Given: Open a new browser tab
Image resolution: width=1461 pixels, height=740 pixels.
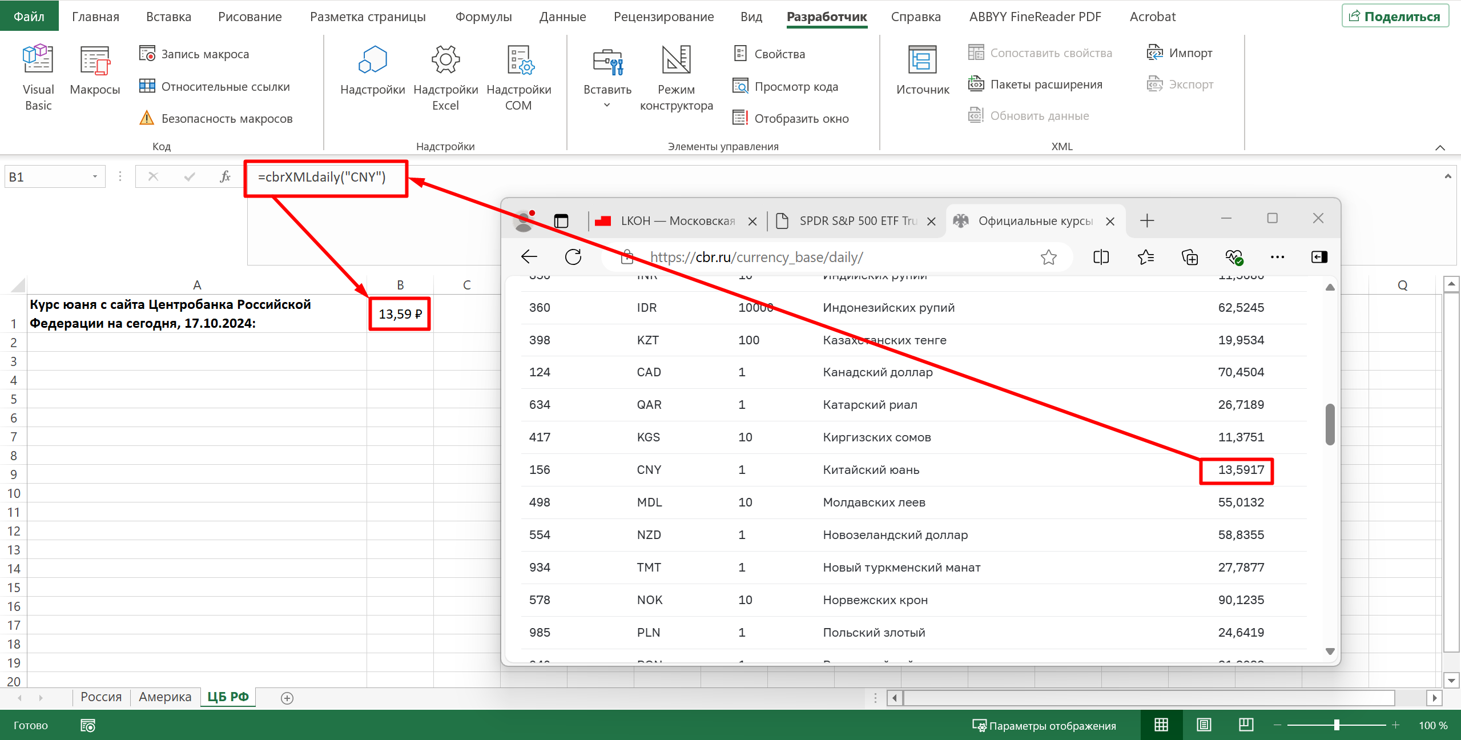Looking at the screenshot, I should tap(1146, 221).
